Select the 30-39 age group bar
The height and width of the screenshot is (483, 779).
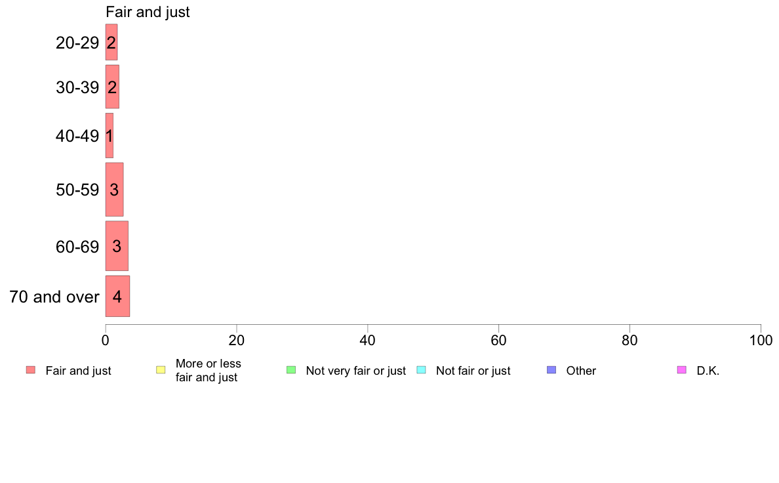click(112, 87)
